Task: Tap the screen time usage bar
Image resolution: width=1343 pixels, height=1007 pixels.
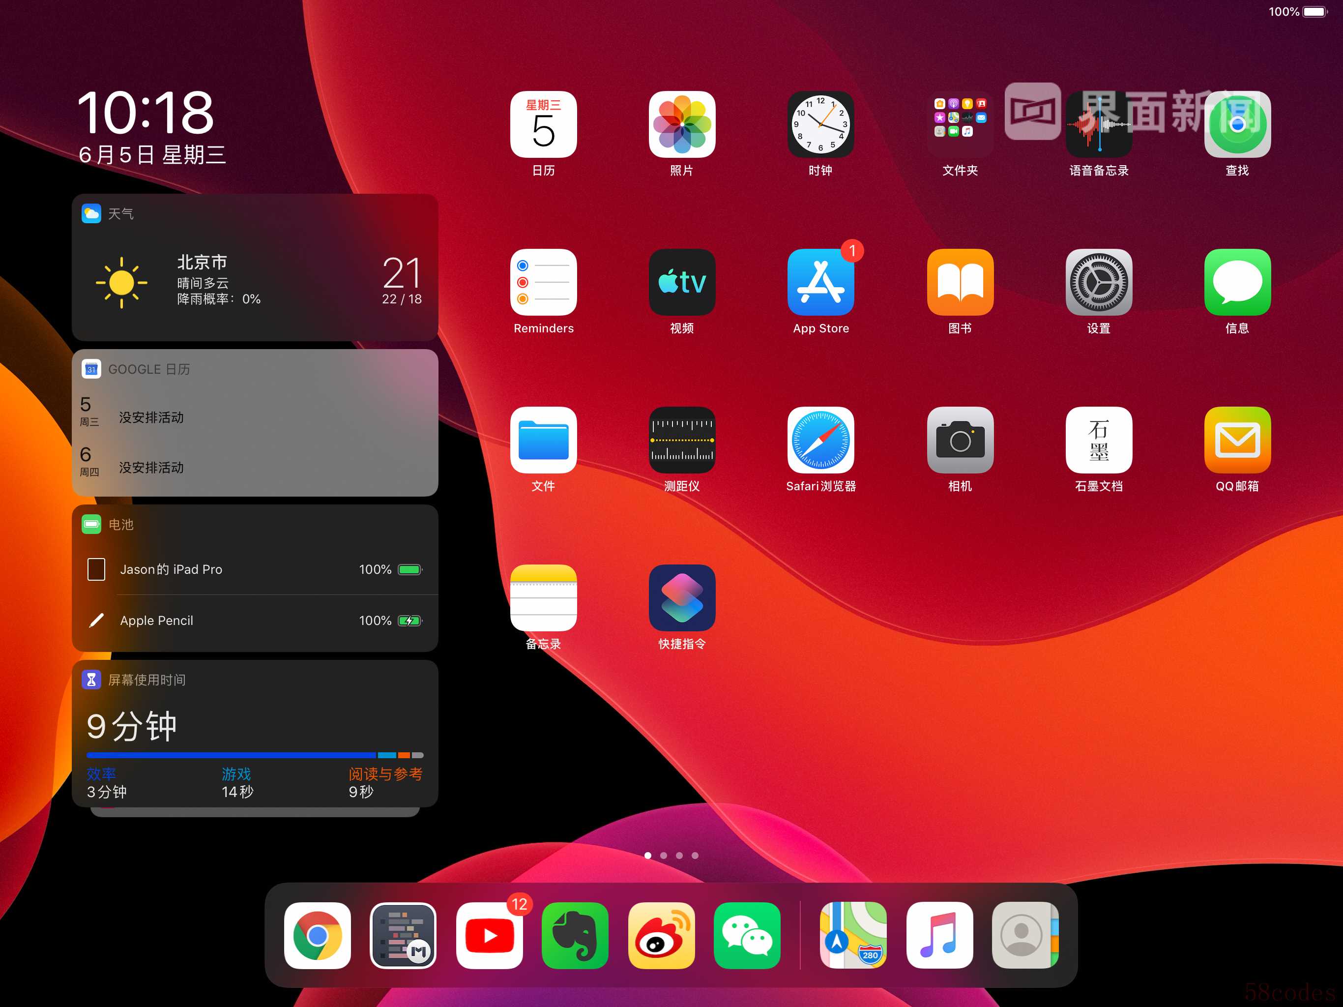Action: point(255,755)
